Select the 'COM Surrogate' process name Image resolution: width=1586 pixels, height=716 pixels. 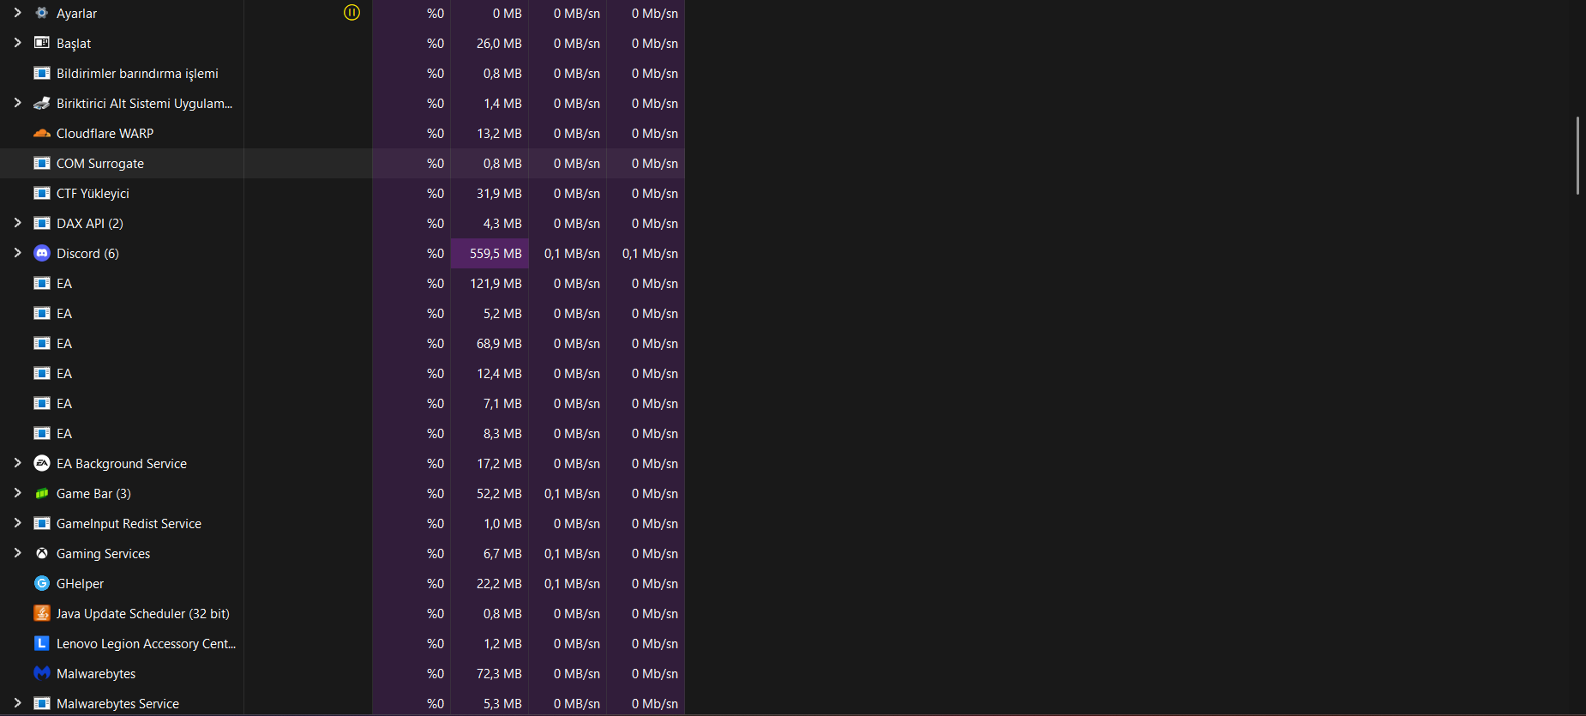(100, 164)
